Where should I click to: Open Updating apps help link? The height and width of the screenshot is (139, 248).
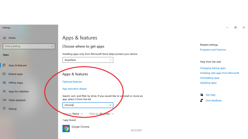pos(208,83)
